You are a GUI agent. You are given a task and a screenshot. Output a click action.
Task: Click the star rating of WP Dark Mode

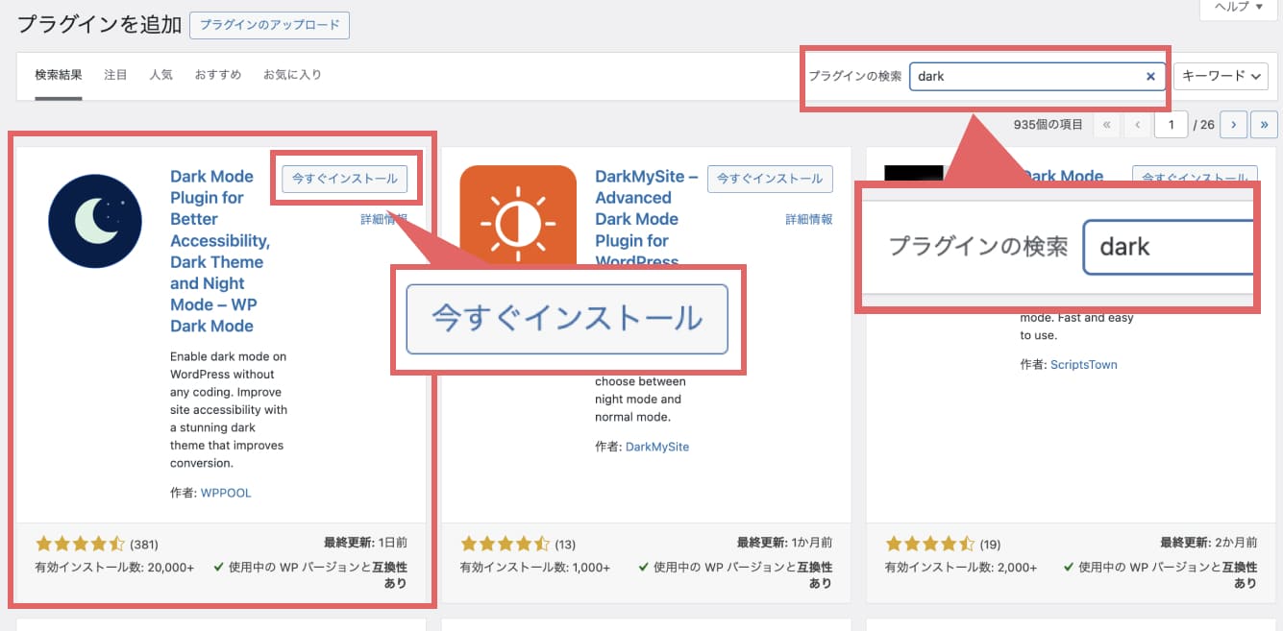(x=80, y=544)
